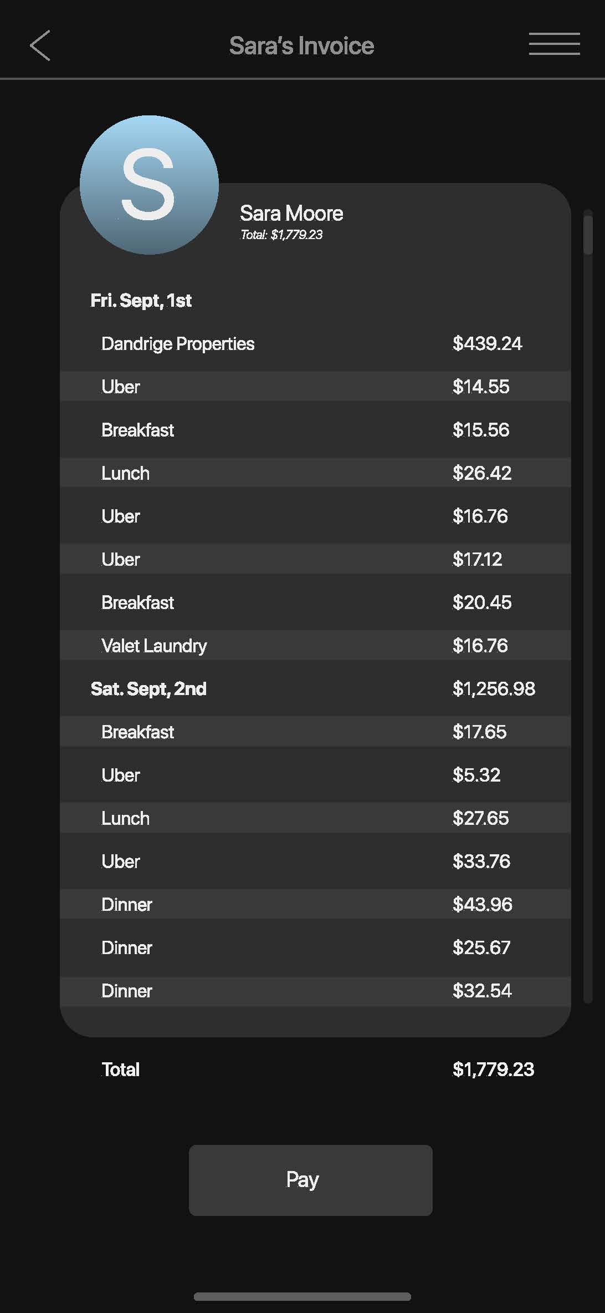Tap the Sat. Sept, 2nd date header

[x=148, y=689]
